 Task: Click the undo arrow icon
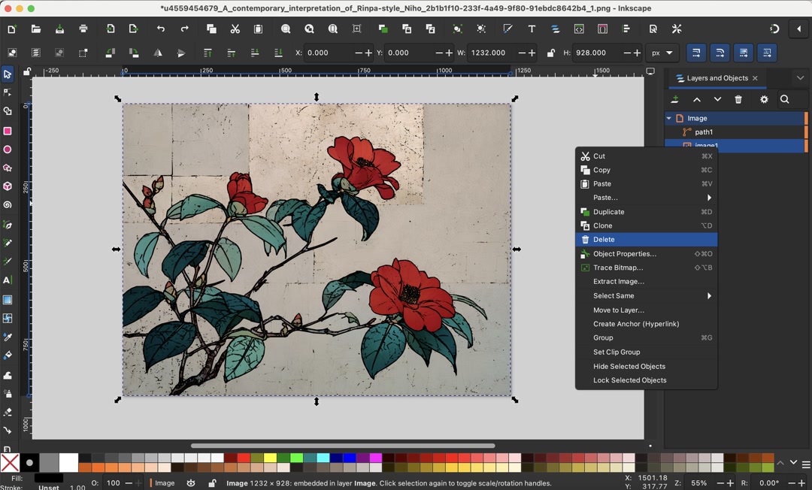pyautogui.click(x=161, y=29)
